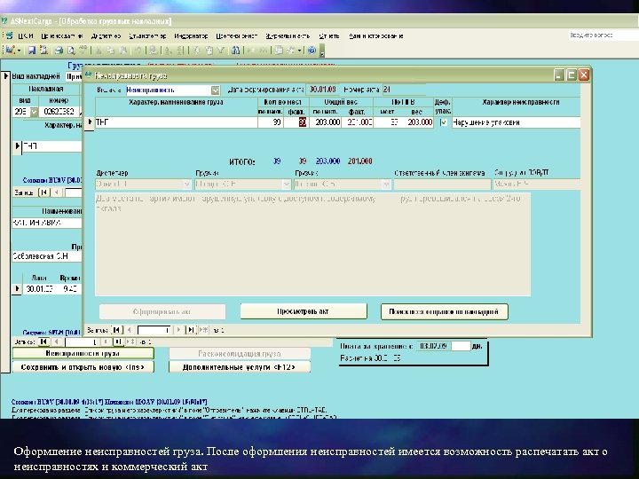639x479 pixels.
Task: Open the View mode toolbar icon
Action: coord(11,50)
